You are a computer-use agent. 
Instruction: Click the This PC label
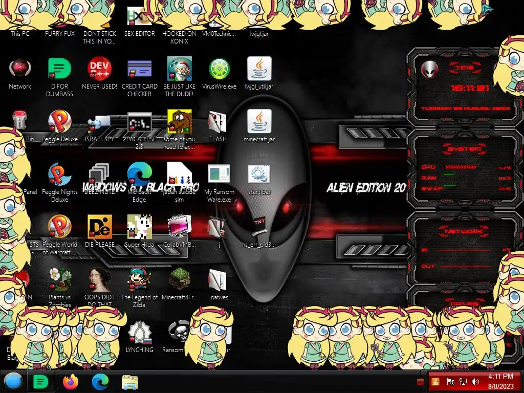20,34
